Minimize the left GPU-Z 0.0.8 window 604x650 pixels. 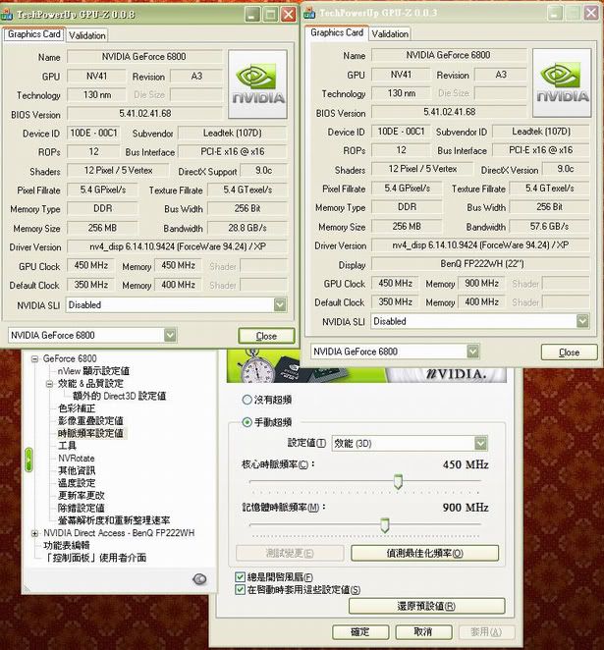click(x=252, y=15)
